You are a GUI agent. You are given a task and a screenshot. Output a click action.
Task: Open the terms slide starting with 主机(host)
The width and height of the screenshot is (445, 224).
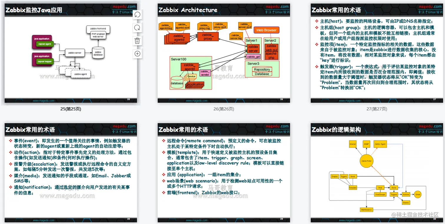[x=377, y=53]
